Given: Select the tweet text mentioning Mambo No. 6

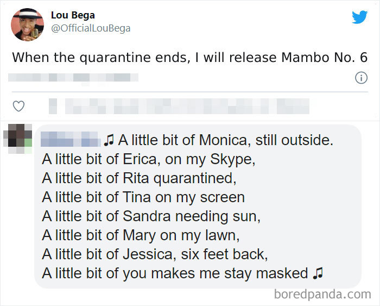Looking at the screenshot, I should 190,57.
